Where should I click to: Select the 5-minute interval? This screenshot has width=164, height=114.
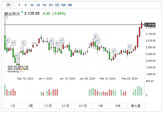[25, 5]
